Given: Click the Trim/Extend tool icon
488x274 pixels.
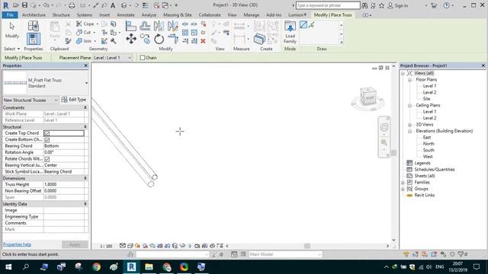Looking at the screenshot, I should coord(173,39).
